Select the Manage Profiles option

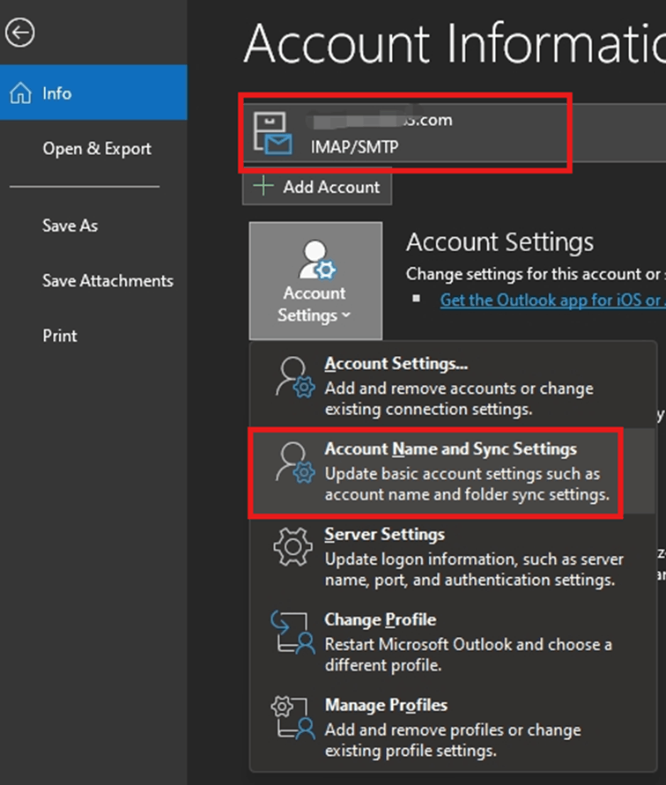click(452, 727)
